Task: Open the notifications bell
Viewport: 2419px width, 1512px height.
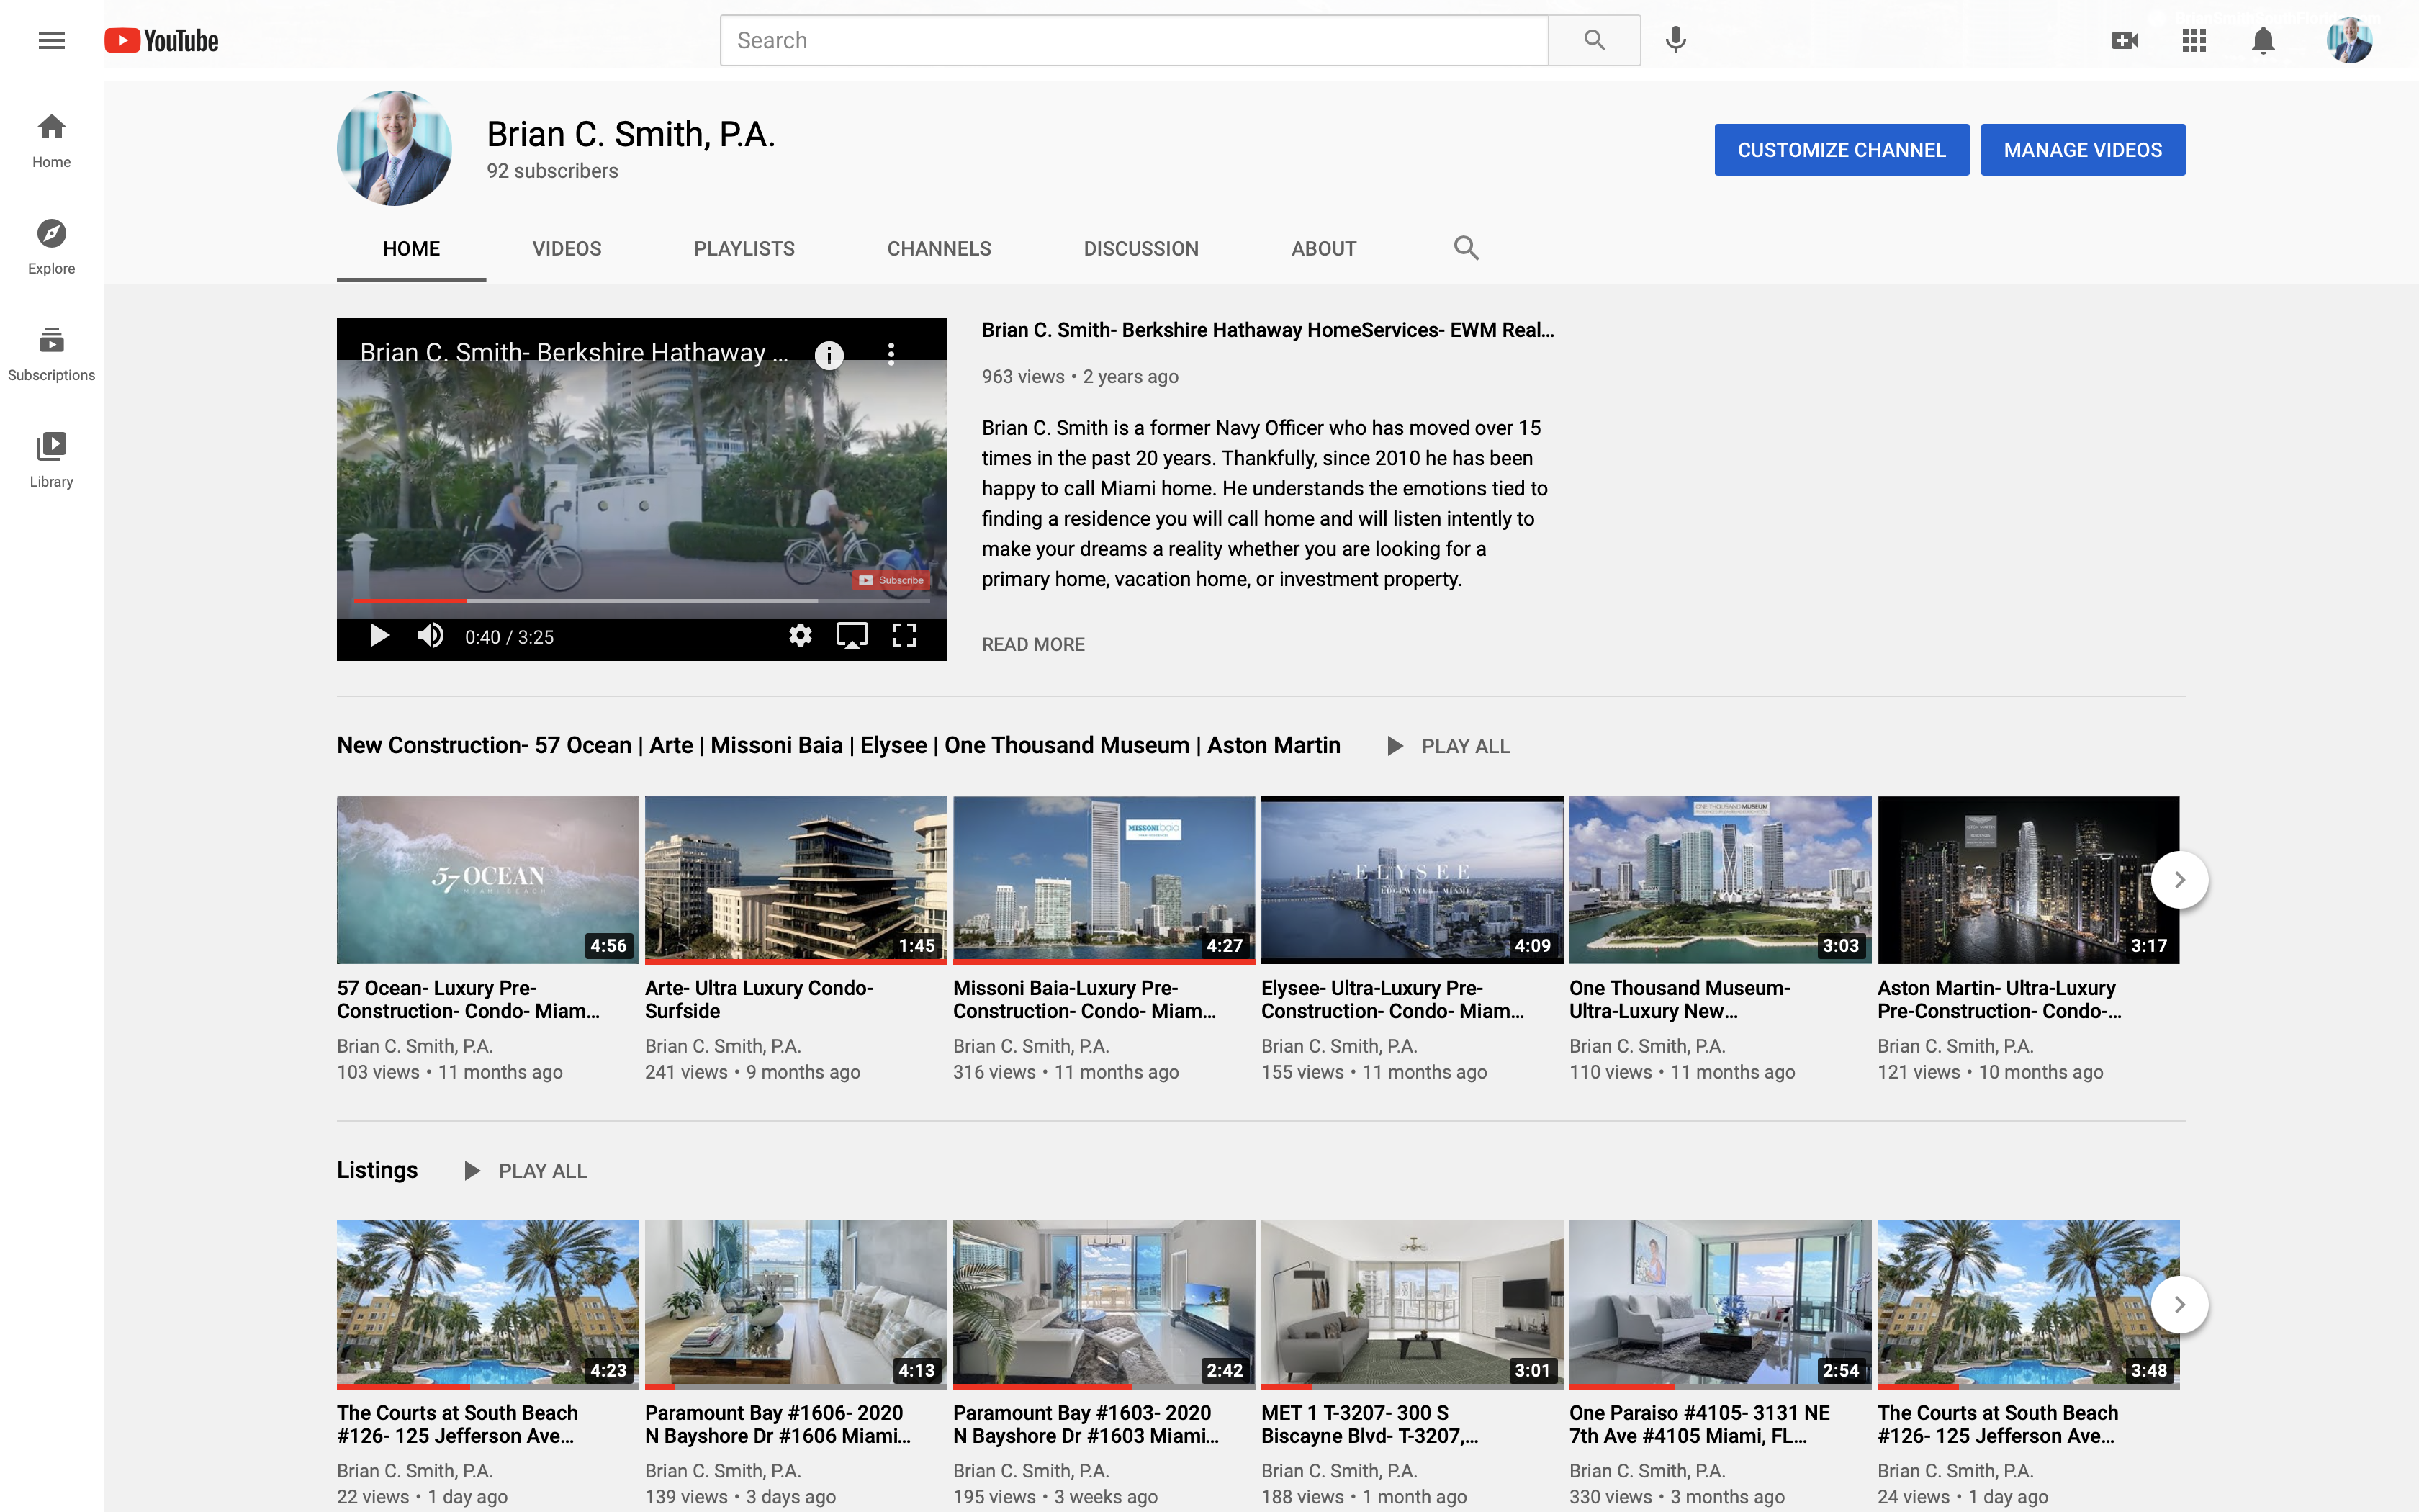Action: [x=2262, y=40]
